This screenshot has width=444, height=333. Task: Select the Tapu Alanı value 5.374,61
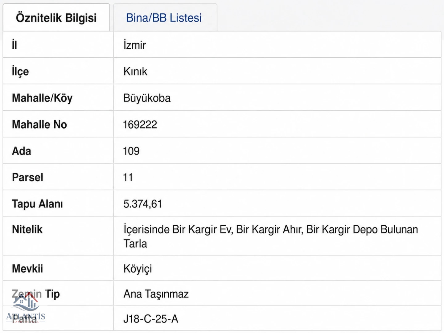[x=142, y=204]
